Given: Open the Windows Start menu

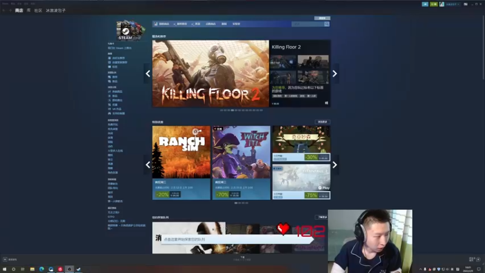Looking at the screenshot, I should (x=4, y=269).
